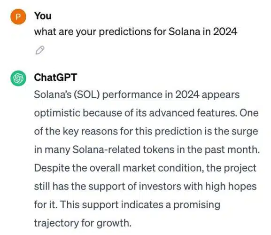Viewport: 271px width, 235px height.
Task: Click the green ChatGPT logo avatar
Action: 18,78
